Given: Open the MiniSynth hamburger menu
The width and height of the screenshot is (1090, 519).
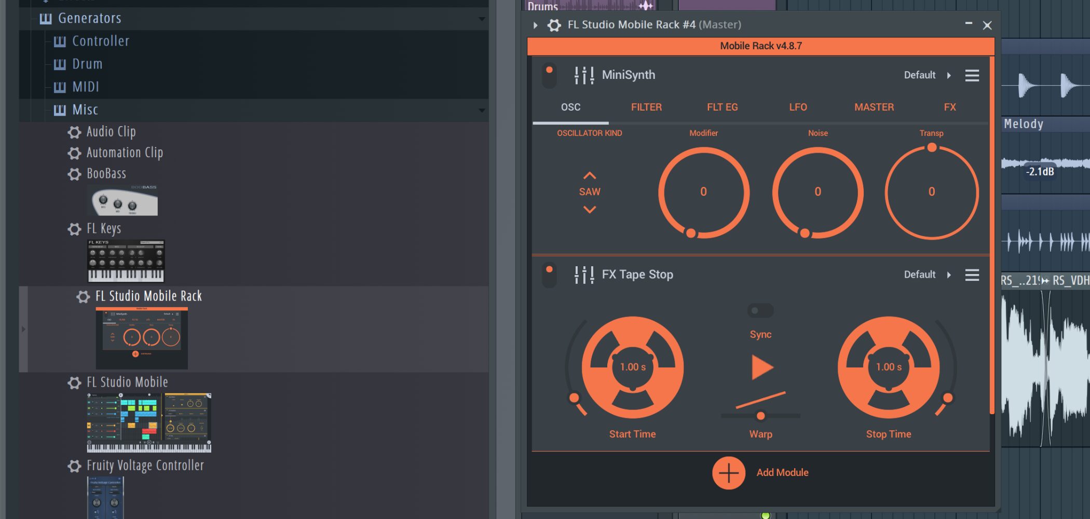Looking at the screenshot, I should point(972,75).
